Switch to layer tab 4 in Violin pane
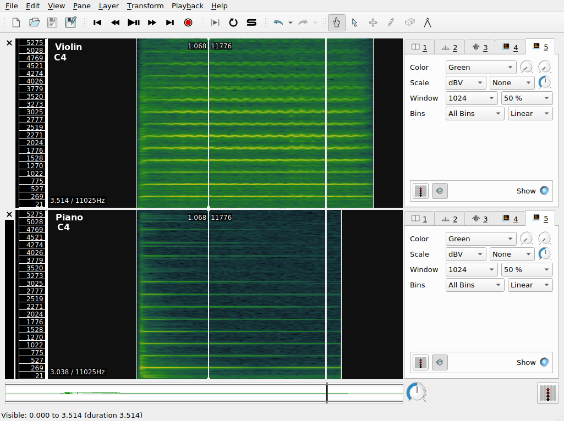564x421 pixels. point(510,47)
